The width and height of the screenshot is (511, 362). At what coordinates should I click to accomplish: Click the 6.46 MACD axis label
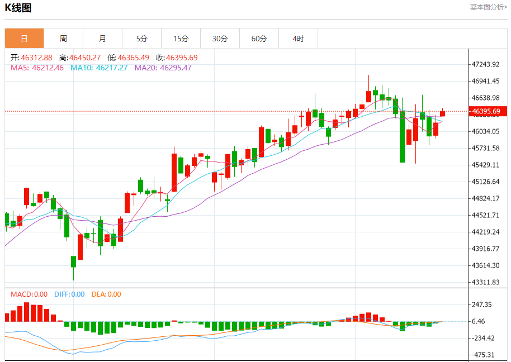tap(479, 322)
